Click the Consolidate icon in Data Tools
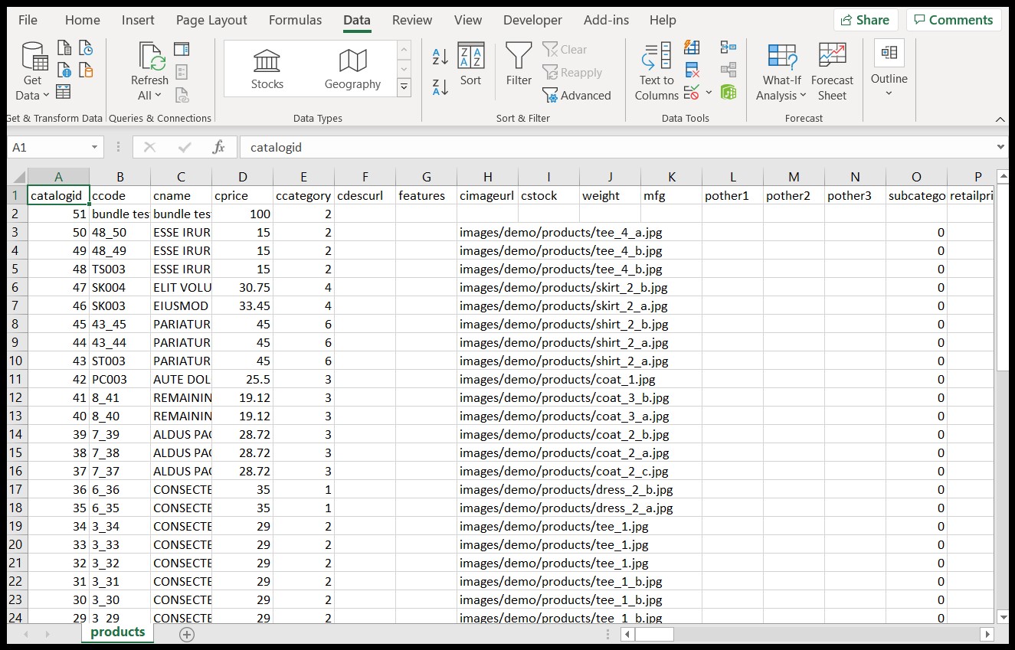The image size is (1015, 650). [x=729, y=48]
